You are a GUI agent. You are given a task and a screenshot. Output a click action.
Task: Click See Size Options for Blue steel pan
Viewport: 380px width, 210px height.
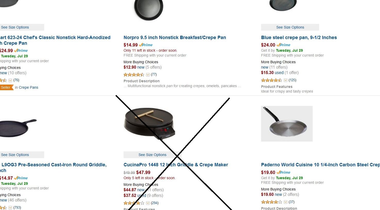[290, 27]
